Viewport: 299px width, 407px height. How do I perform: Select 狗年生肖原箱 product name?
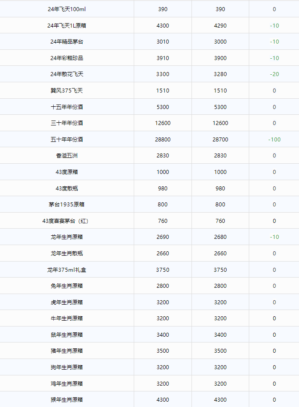(x=67, y=367)
